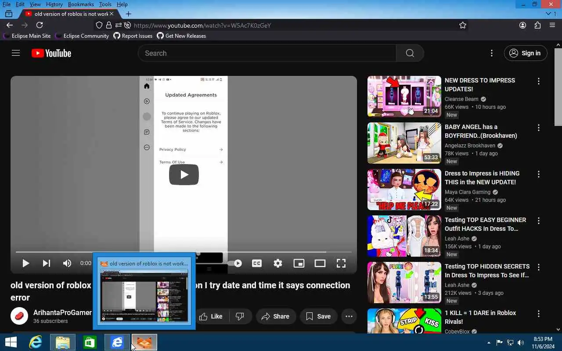Open the Tools menu

pyautogui.click(x=105, y=4)
